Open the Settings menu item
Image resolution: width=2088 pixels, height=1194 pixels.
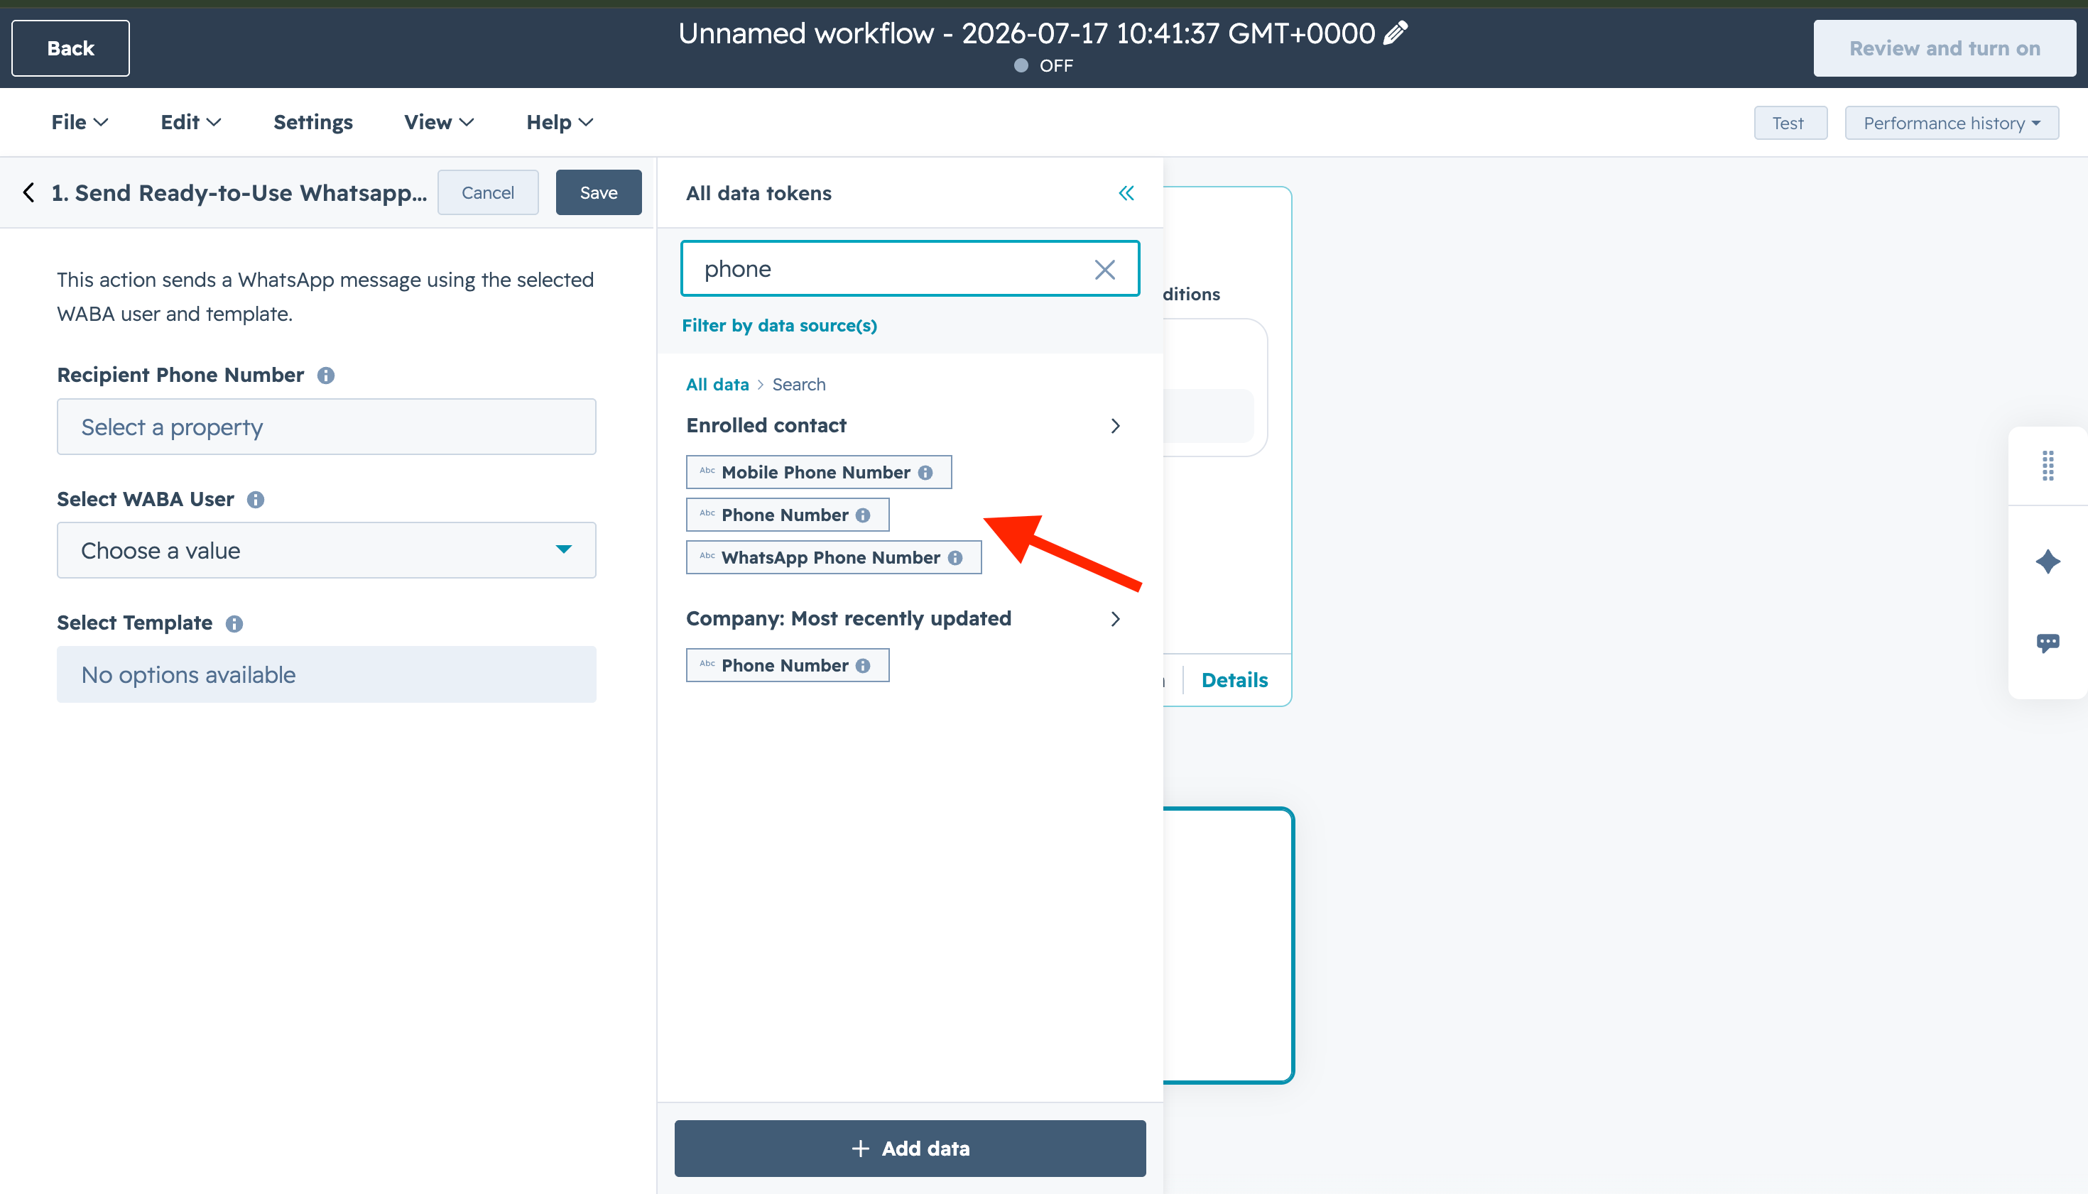pos(312,122)
